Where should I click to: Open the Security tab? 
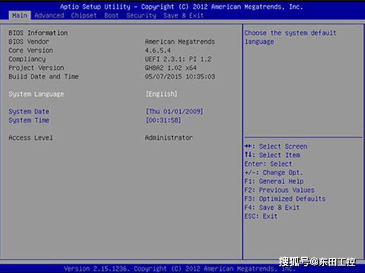[x=141, y=16]
